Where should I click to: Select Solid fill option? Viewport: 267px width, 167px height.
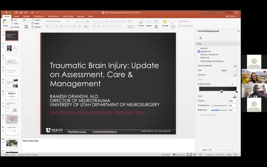[x=199, y=48]
